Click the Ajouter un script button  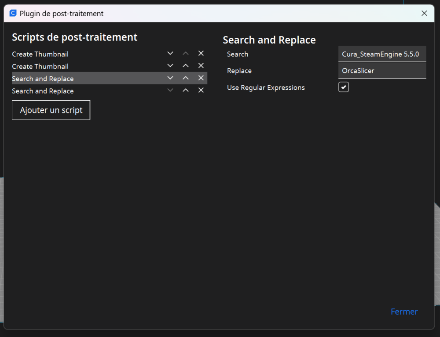51,110
